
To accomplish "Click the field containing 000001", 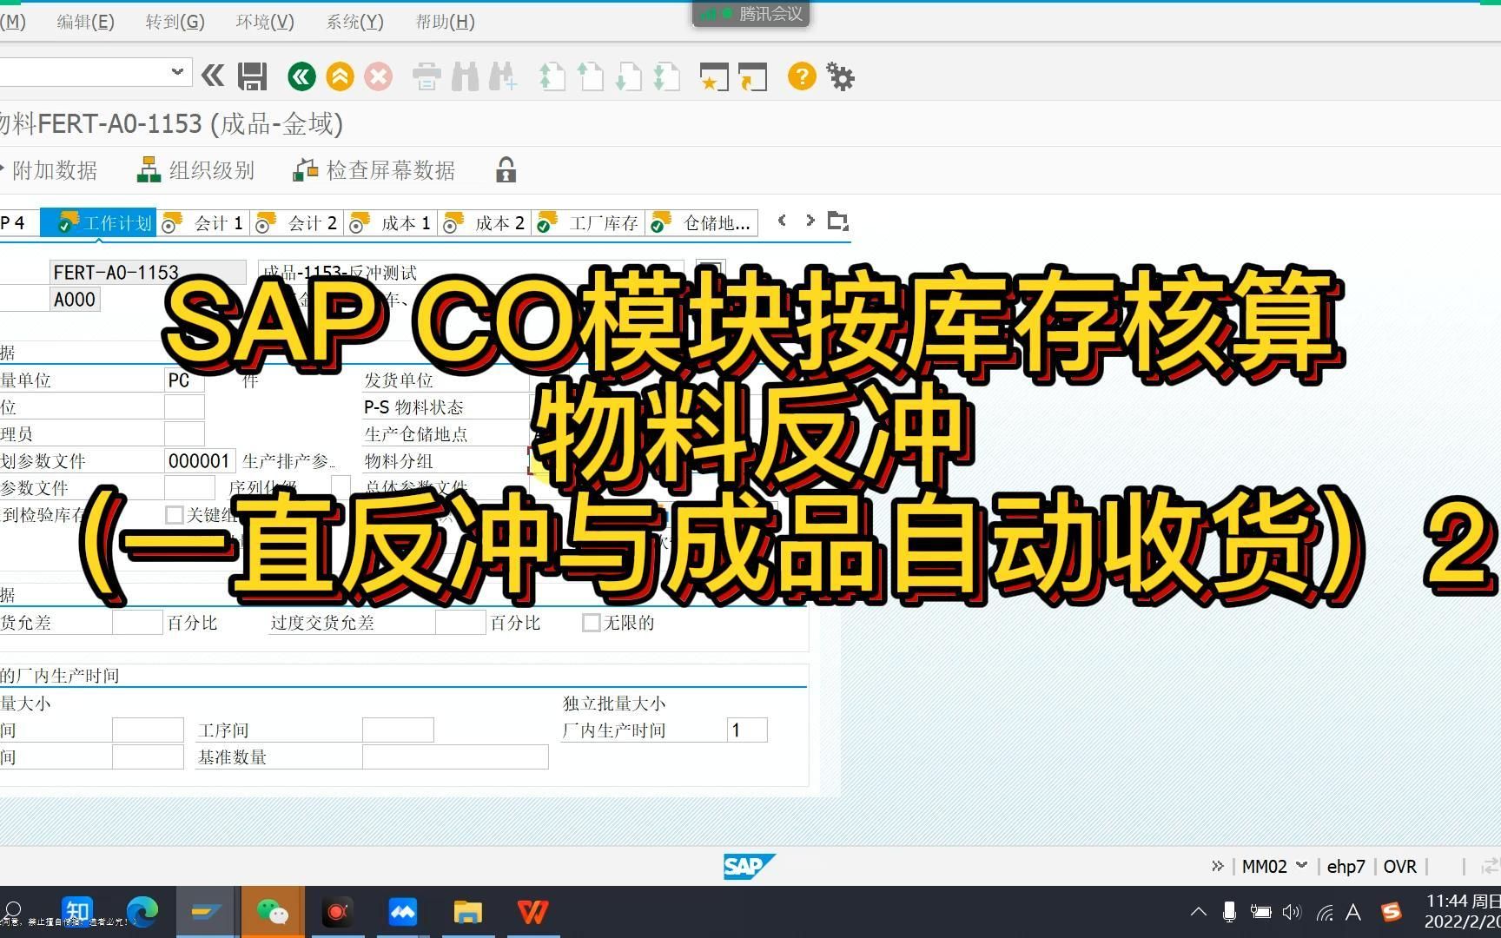I will pyautogui.click(x=200, y=461).
